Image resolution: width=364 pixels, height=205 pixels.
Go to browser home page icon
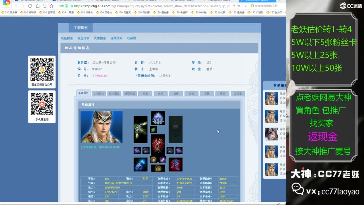point(38,6)
